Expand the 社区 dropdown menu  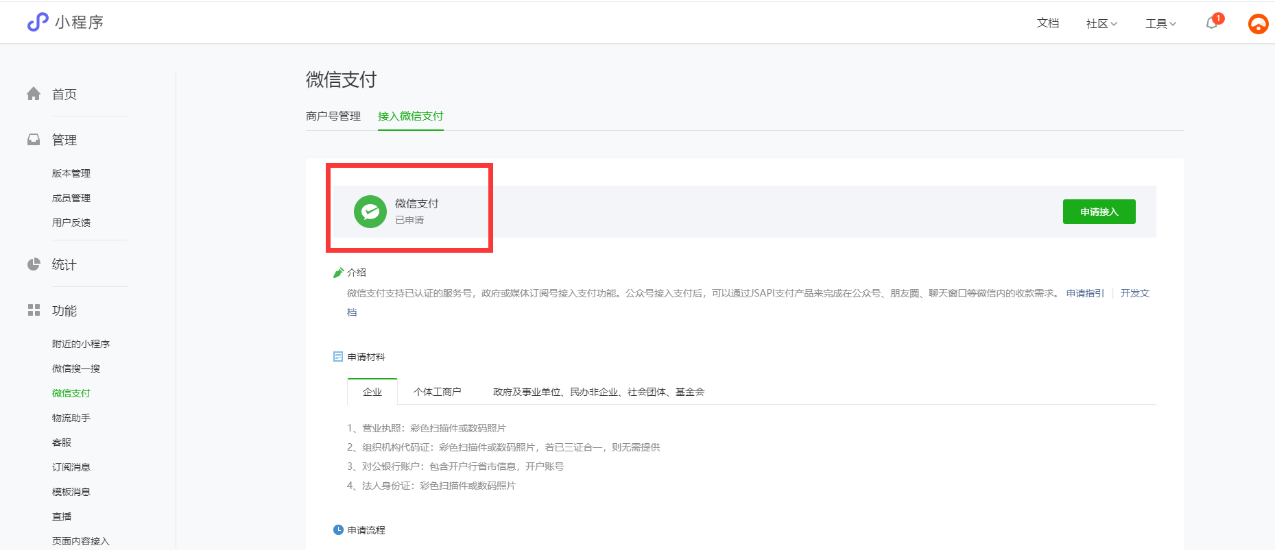(x=1101, y=23)
